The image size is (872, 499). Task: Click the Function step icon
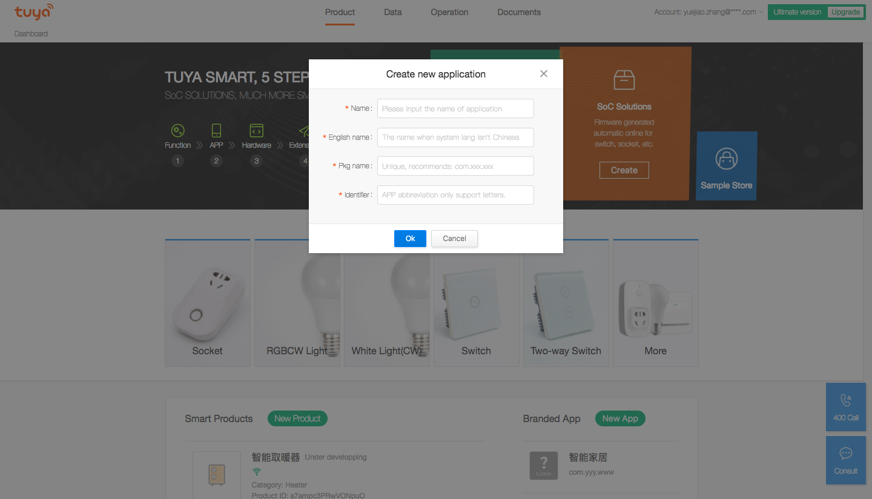[177, 130]
